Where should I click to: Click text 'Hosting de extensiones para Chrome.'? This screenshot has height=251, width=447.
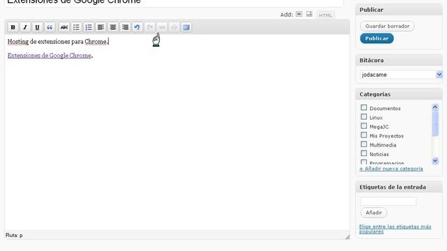58,42
